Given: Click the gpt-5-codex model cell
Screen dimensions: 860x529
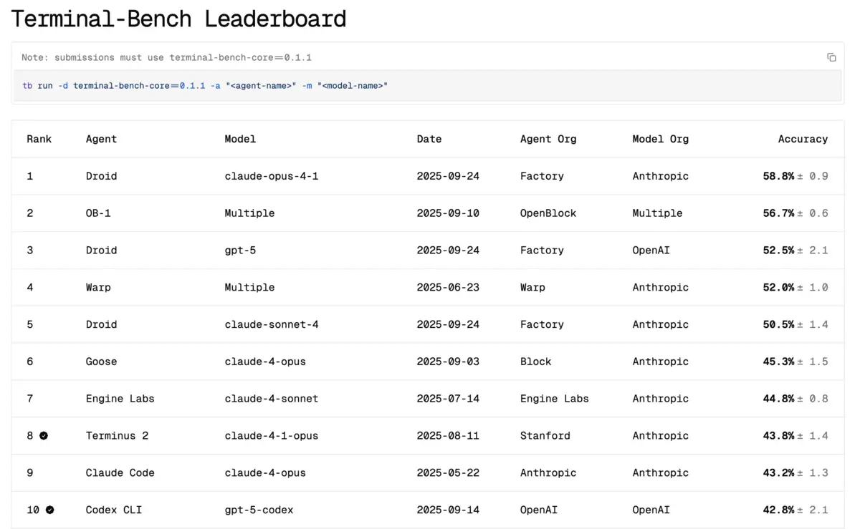Looking at the screenshot, I should 259,510.
